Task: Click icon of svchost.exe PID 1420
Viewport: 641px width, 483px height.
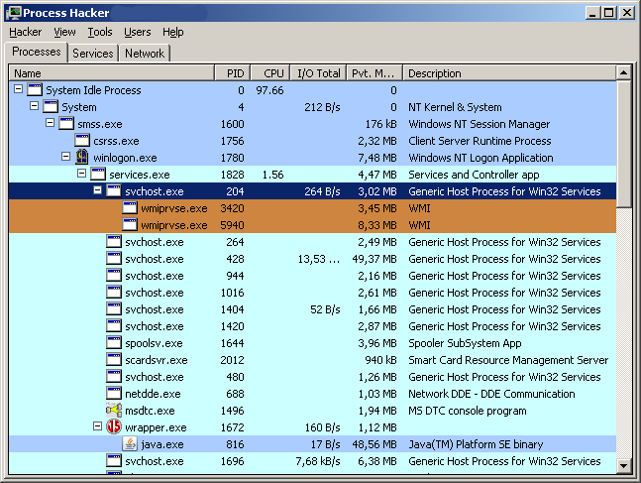Action: [114, 326]
